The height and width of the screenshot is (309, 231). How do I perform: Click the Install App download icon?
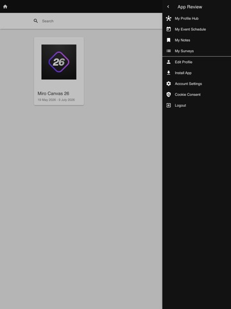click(169, 73)
